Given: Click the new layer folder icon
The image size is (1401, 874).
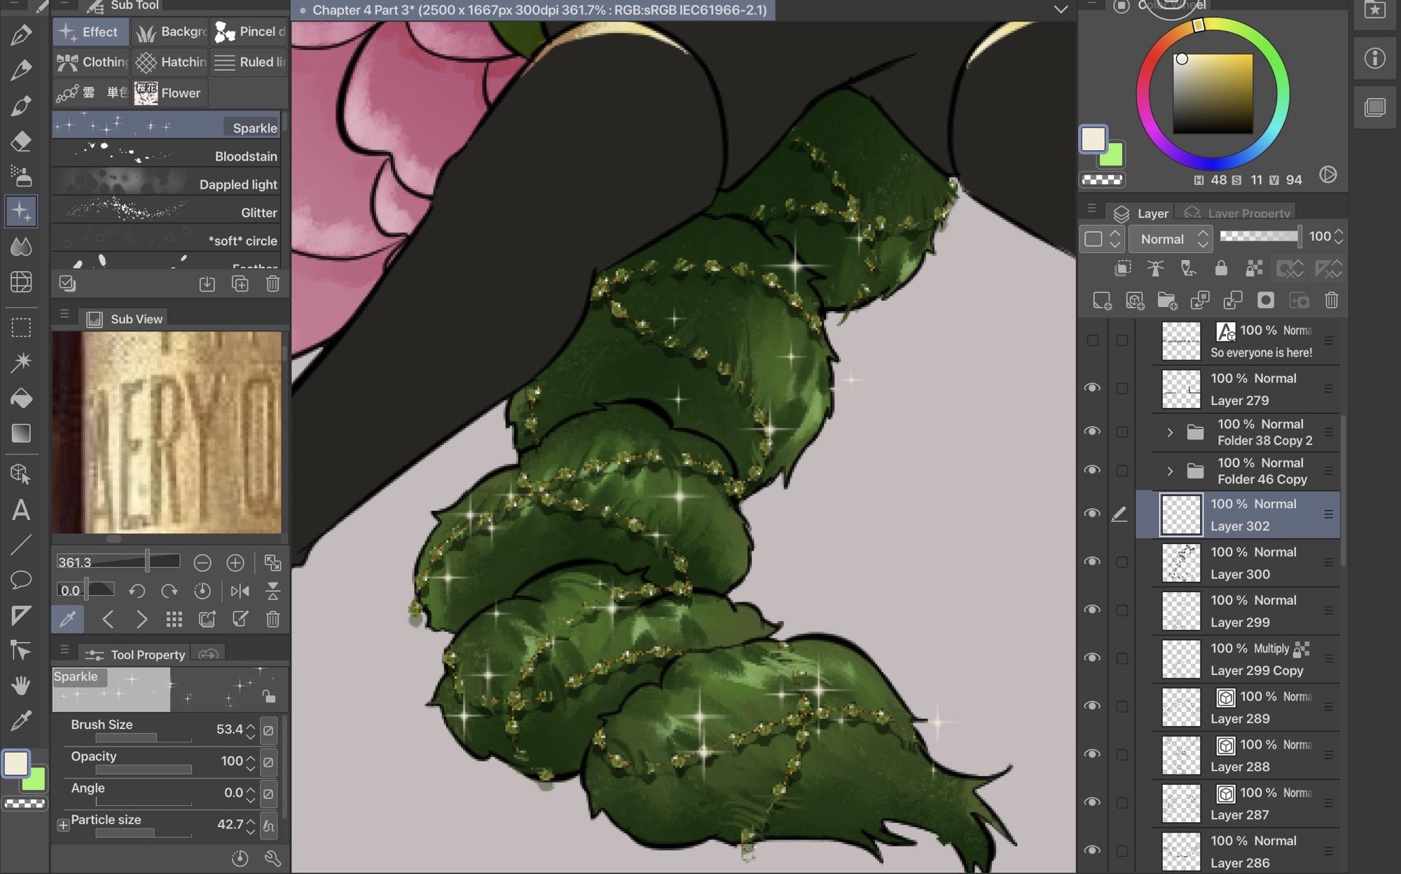Looking at the screenshot, I should (x=1167, y=301).
